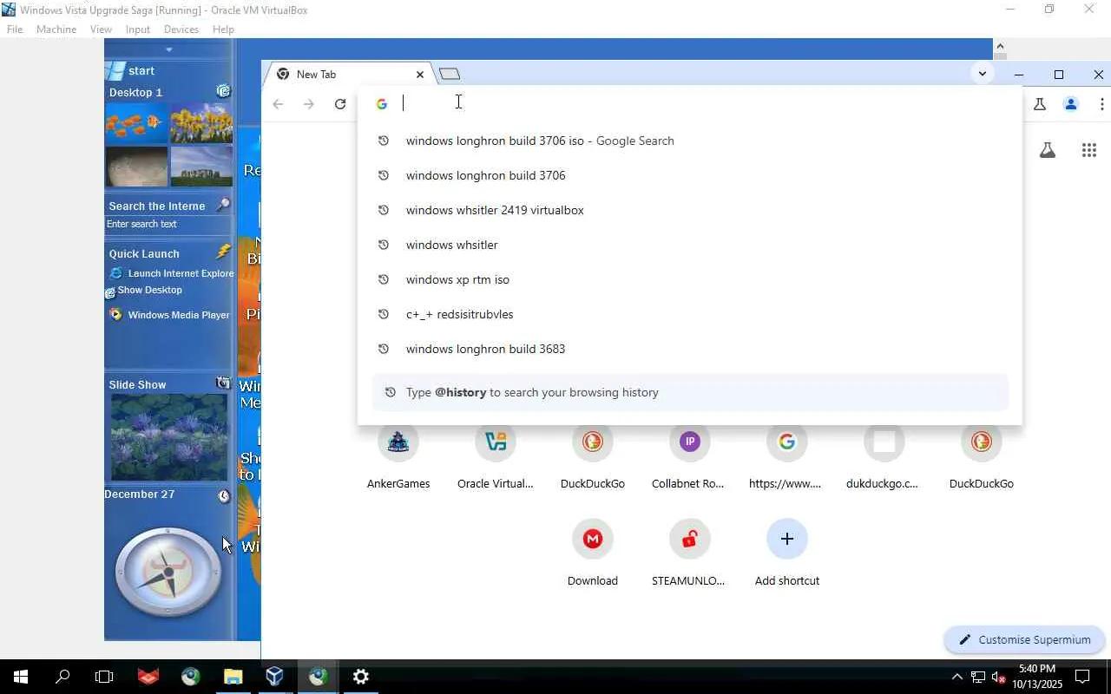The image size is (1111, 694).
Task: Click the Google icon in the address bar
Action: point(382,104)
